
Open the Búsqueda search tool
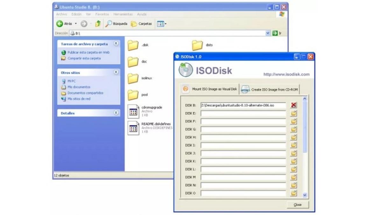click(117, 24)
